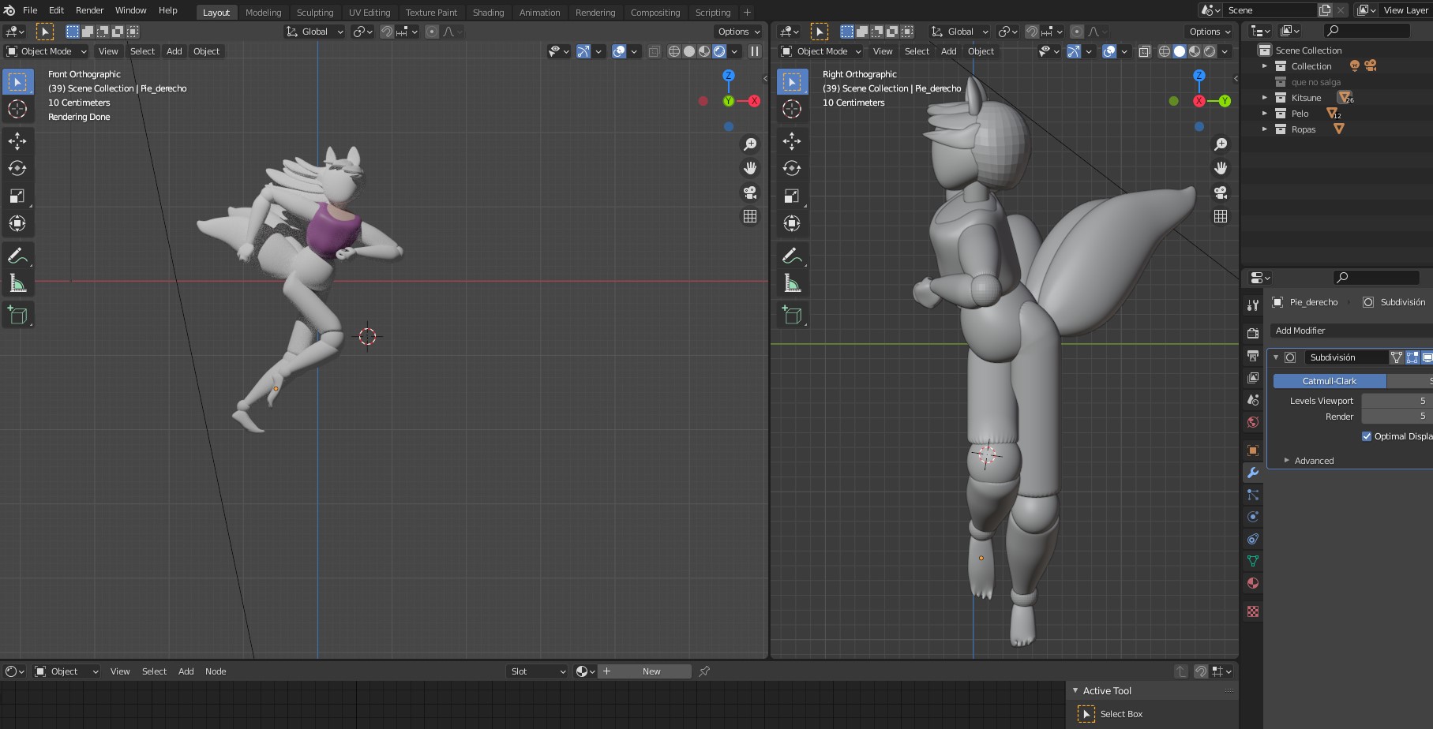Switch to the Animation workspace tab
The height and width of the screenshot is (729, 1433).
click(540, 13)
